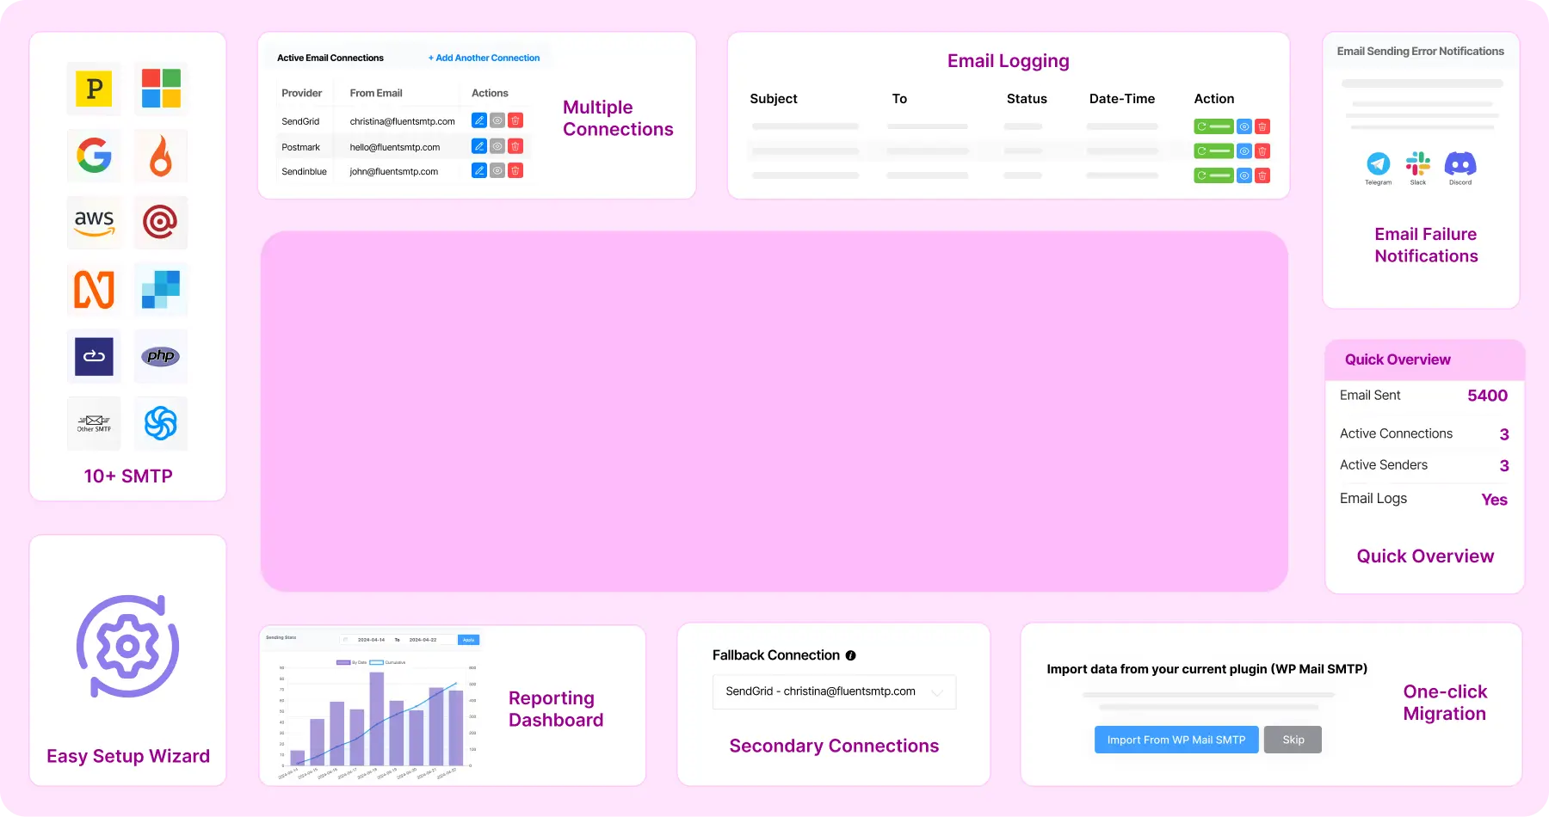Select the PHP mail logo

tap(161, 356)
